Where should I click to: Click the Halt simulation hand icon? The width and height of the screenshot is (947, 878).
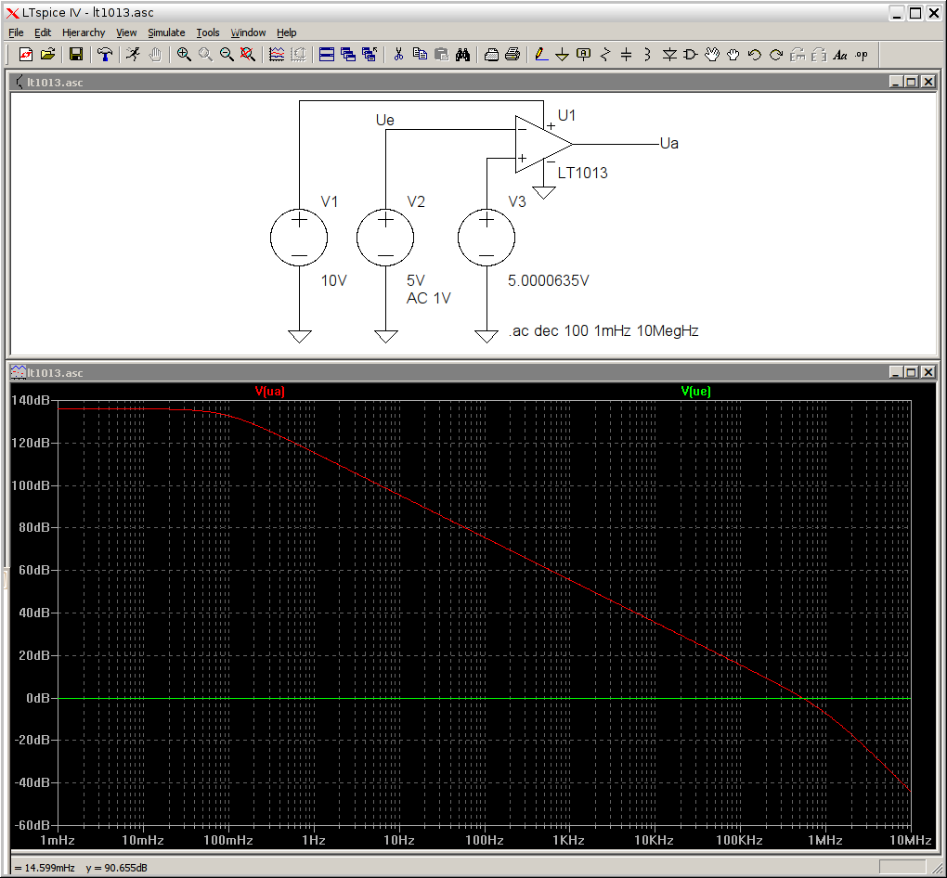155,55
